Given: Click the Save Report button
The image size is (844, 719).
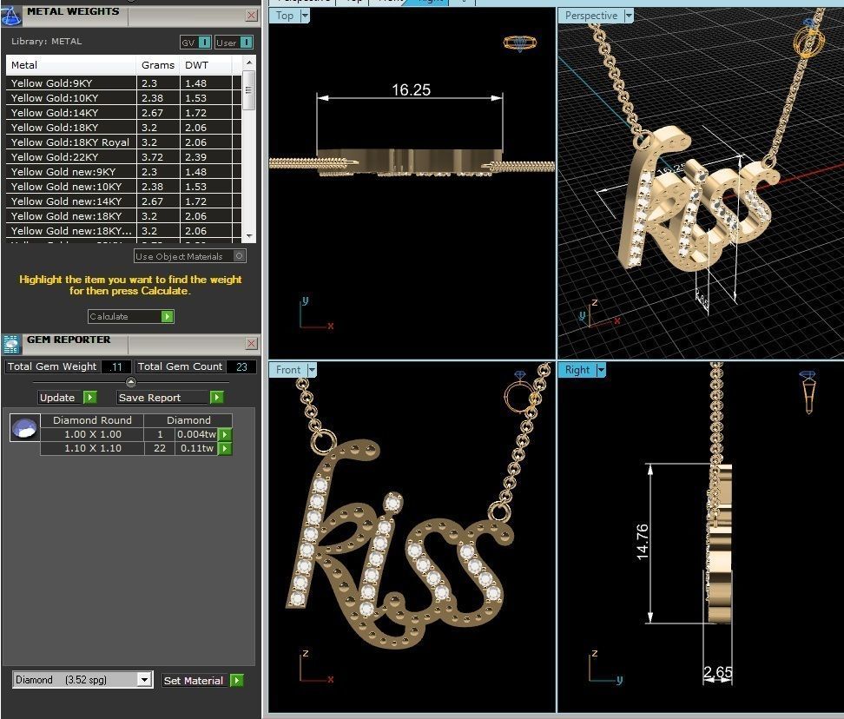Looking at the screenshot, I should 170,397.
